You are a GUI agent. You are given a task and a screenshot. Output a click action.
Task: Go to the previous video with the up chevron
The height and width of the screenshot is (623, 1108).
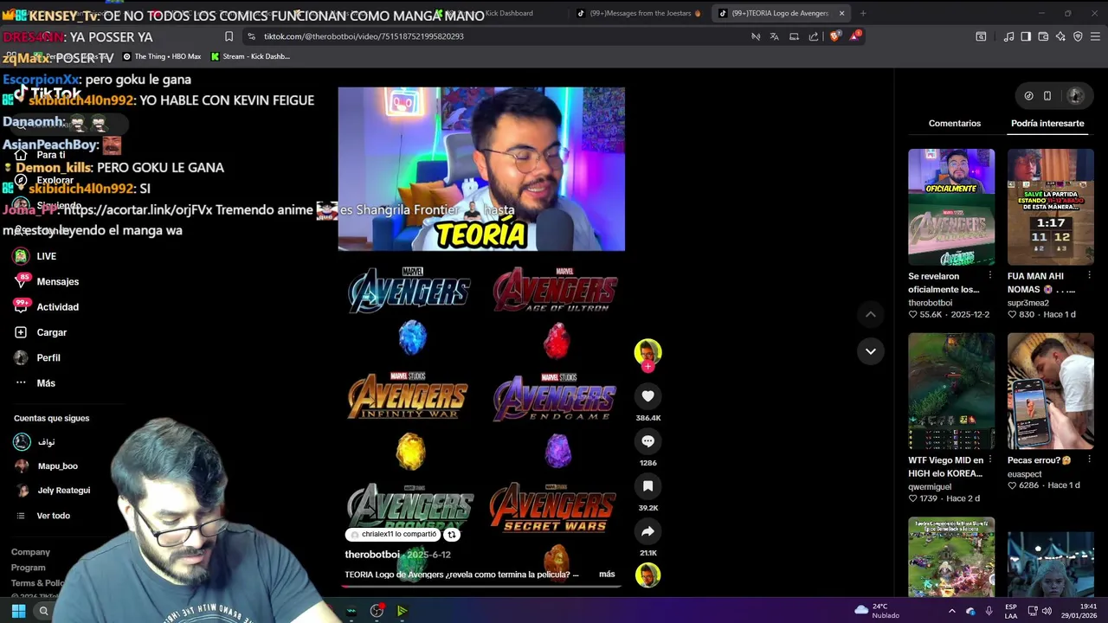coord(871,314)
